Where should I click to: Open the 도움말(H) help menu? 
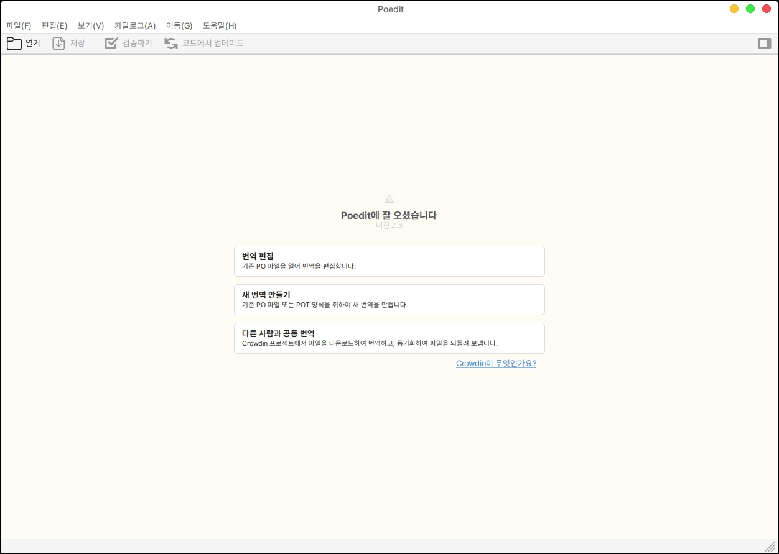pos(220,25)
